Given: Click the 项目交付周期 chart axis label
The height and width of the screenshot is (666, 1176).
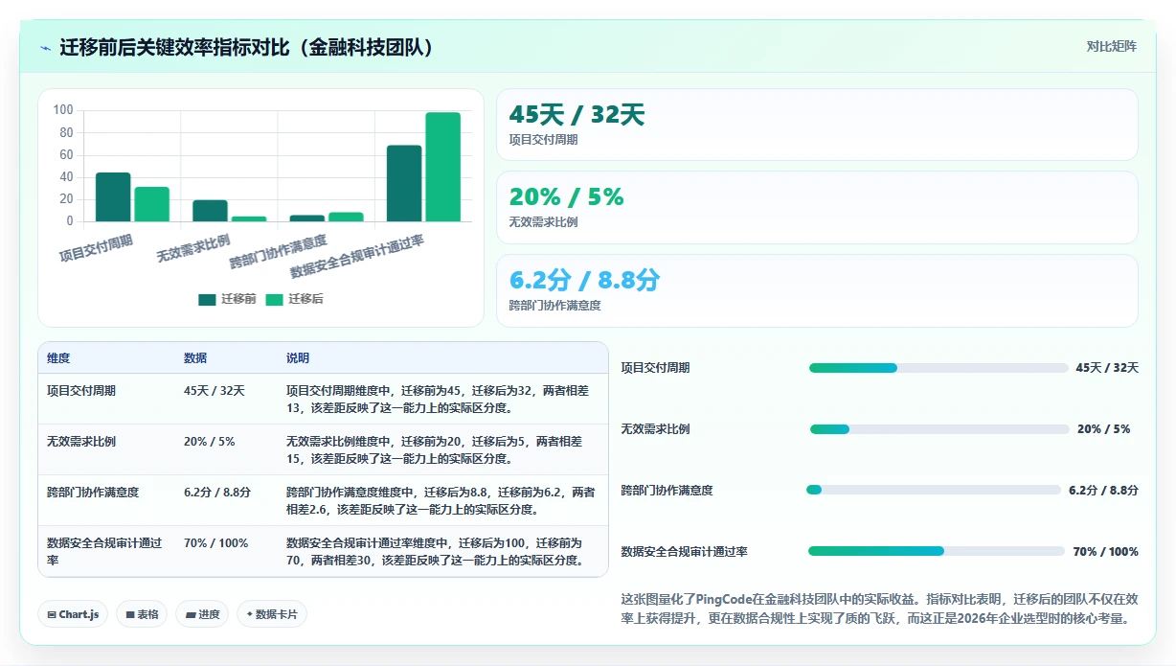Looking at the screenshot, I should [96, 247].
